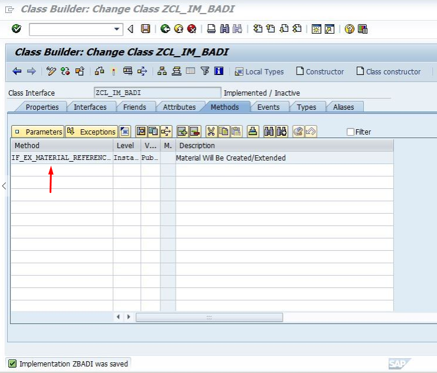Click the Insert row icon in methods toolbar

(183, 132)
